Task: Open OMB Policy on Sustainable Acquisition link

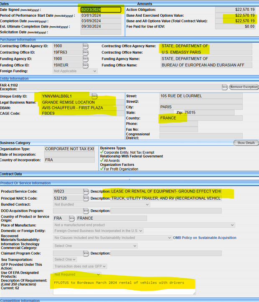Action: (205, 238)
